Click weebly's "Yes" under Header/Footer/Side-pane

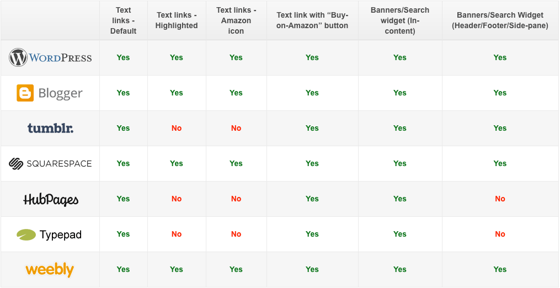[x=500, y=269]
